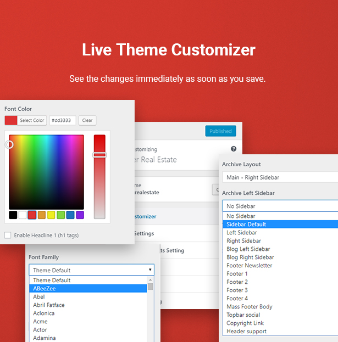Viewport: 338px width, 342px height.
Task: Click the help question mark icon
Action: point(234,149)
